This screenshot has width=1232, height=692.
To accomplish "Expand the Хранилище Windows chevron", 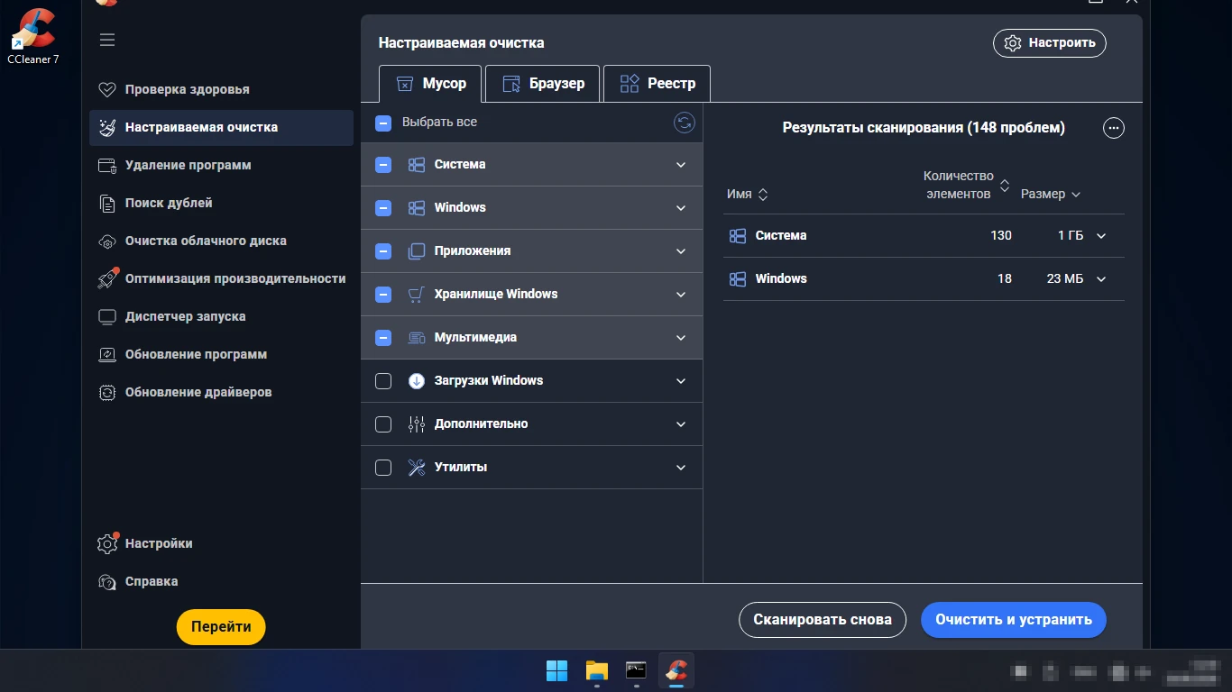I will 681,295.
